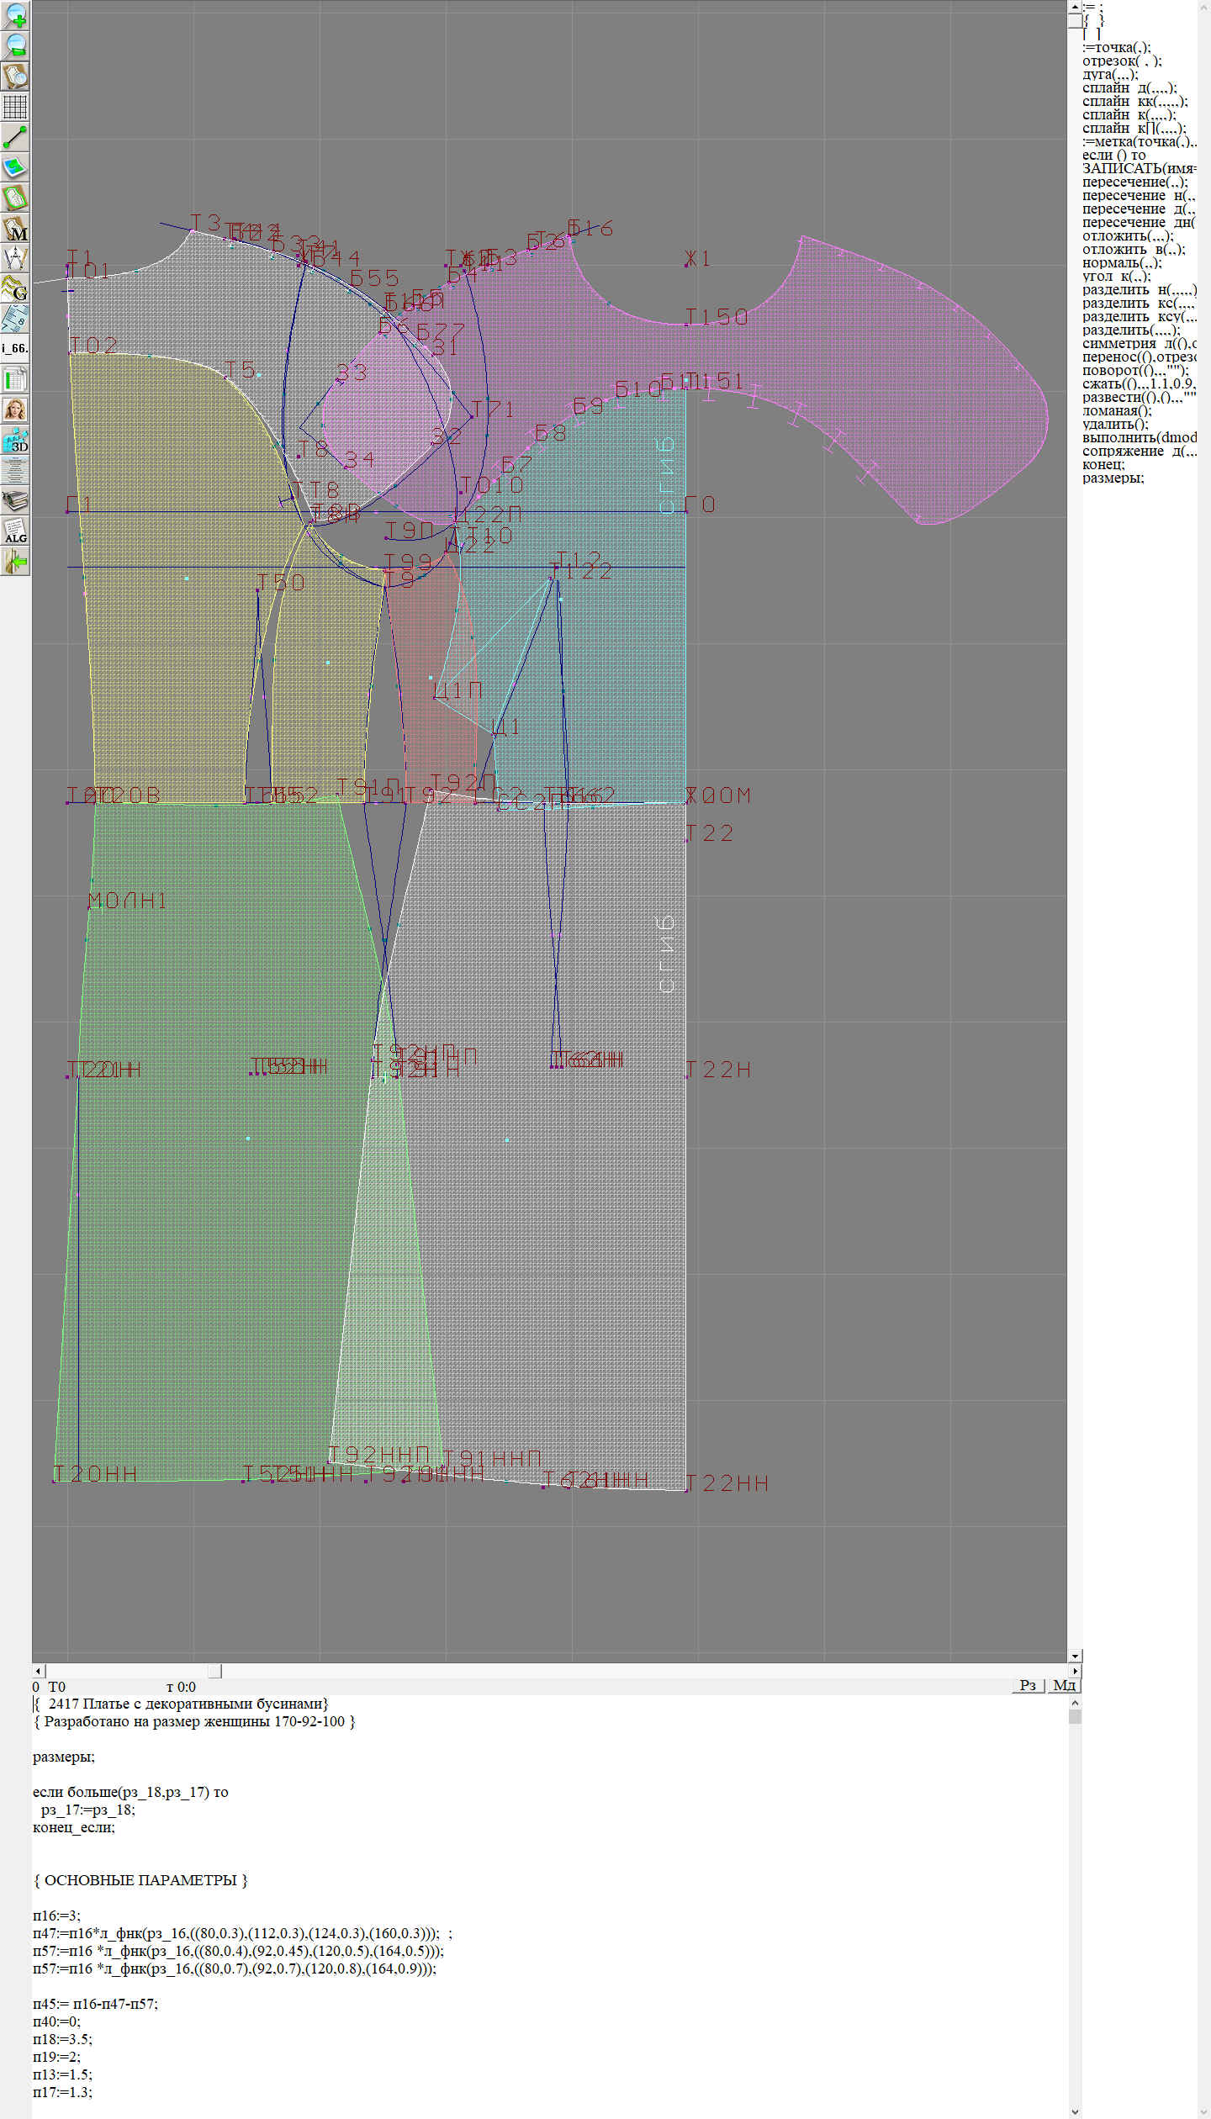Click the zoom out magnifier icon
The height and width of the screenshot is (2119, 1211).
pyautogui.click(x=15, y=45)
